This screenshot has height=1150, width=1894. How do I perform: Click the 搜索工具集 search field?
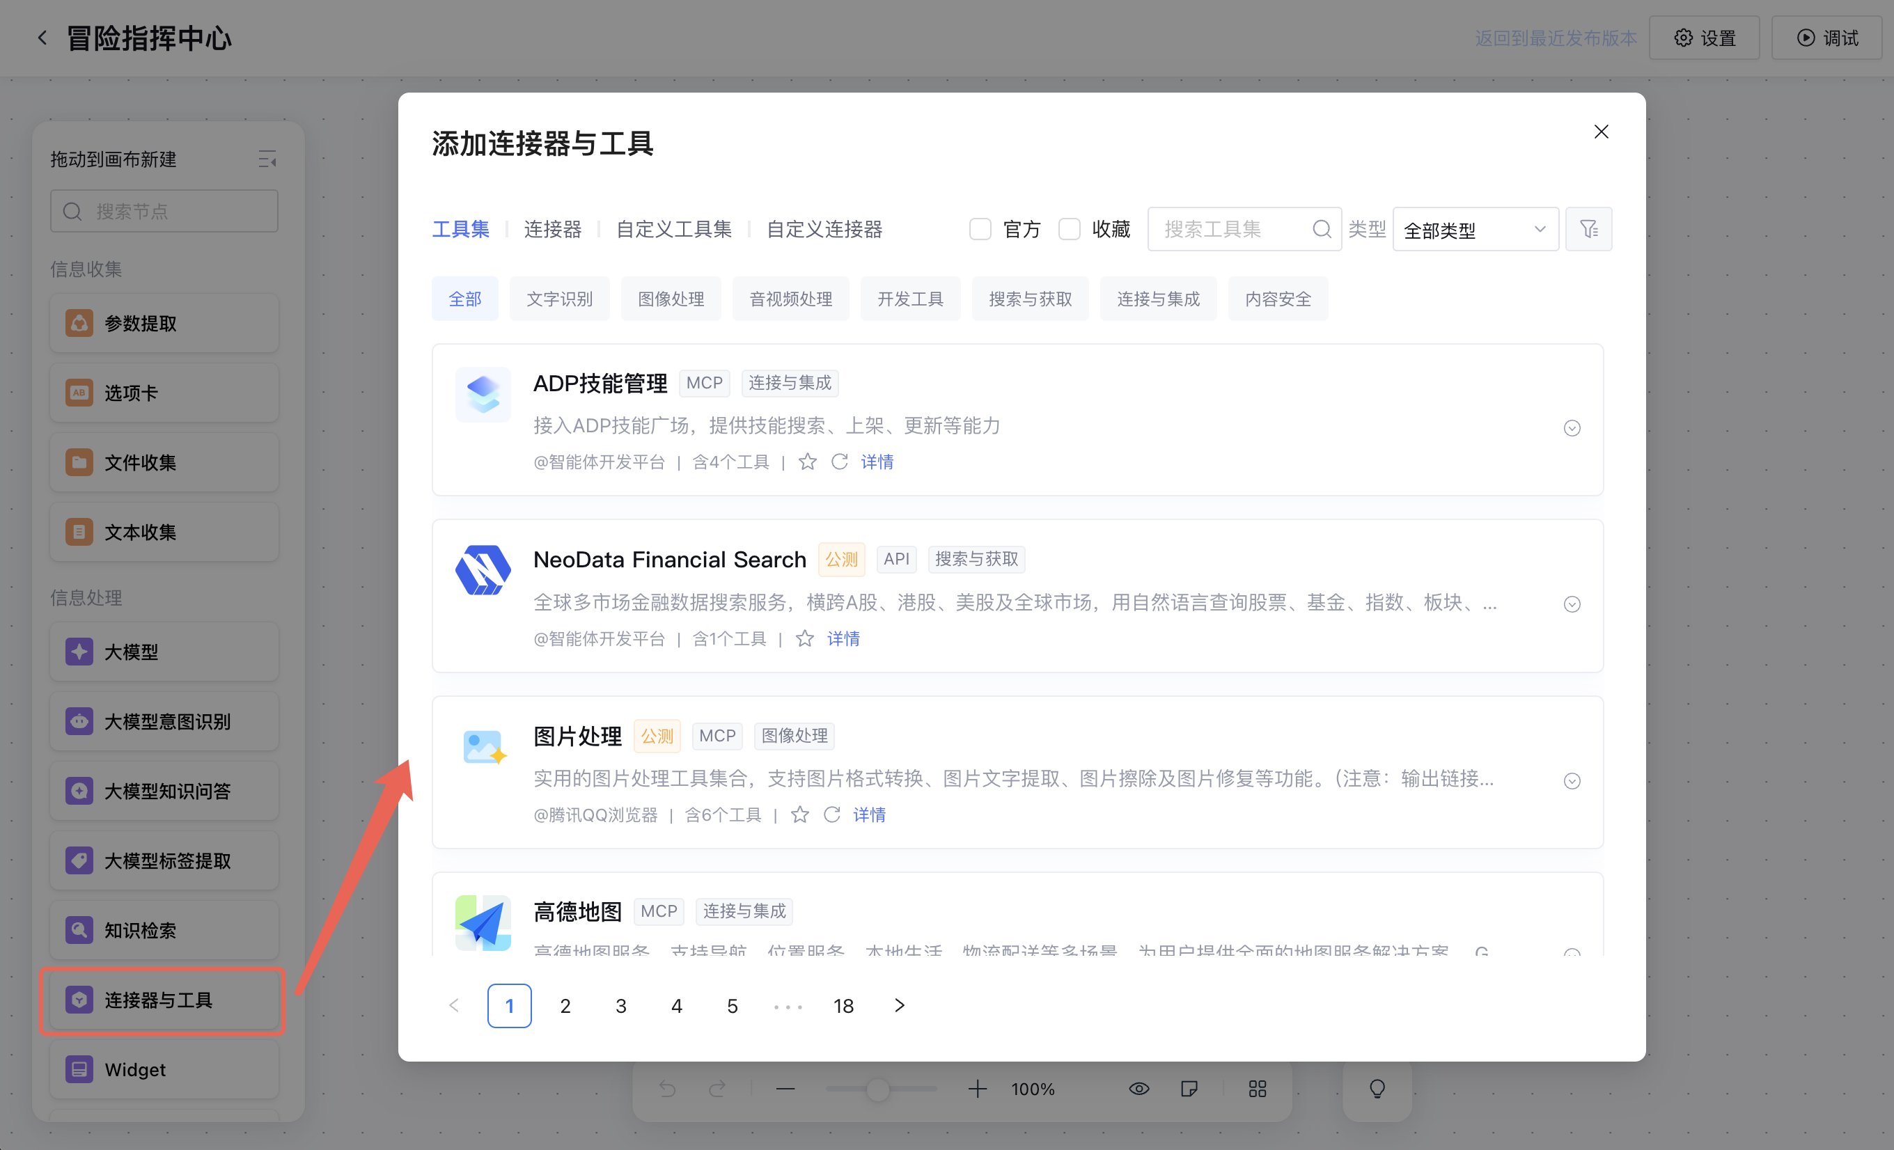pos(1244,229)
